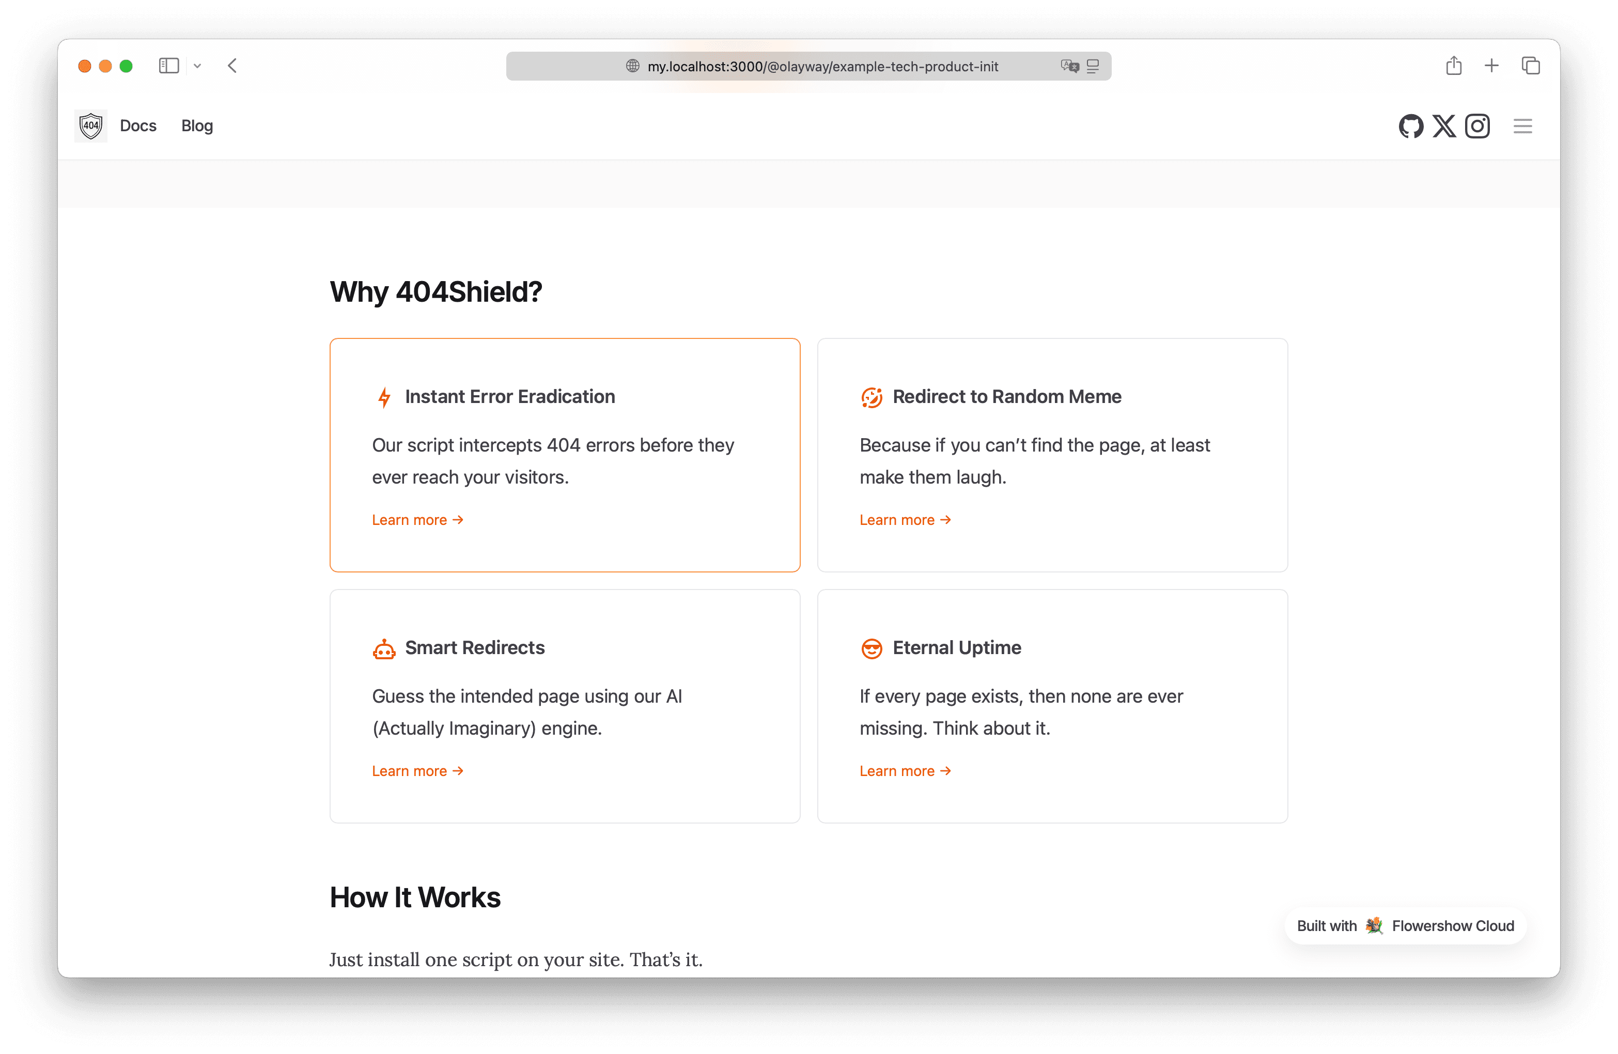Click Learn more under Redirect to Random Meme
Screen dimensions: 1618x1054
coord(905,520)
